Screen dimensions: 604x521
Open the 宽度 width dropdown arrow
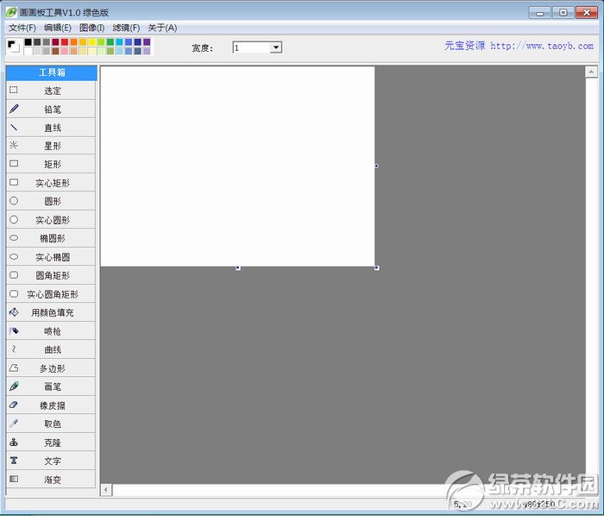tap(276, 47)
